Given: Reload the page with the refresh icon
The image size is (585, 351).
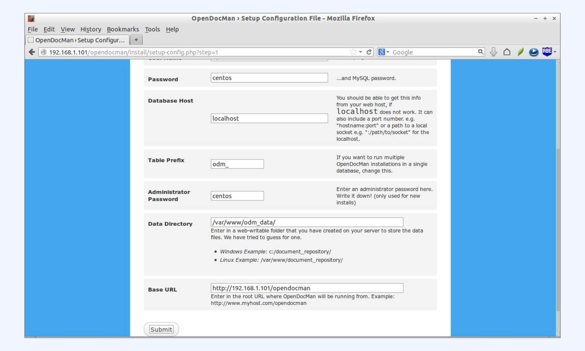Looking at the screenshot, I should tap(369, 52).
